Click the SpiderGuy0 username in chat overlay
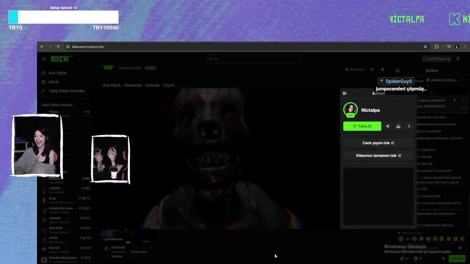This screenshot has width=470, height=264. [398, 81]
